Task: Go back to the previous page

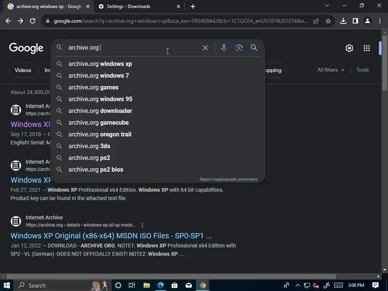Action: click(8, 21)
